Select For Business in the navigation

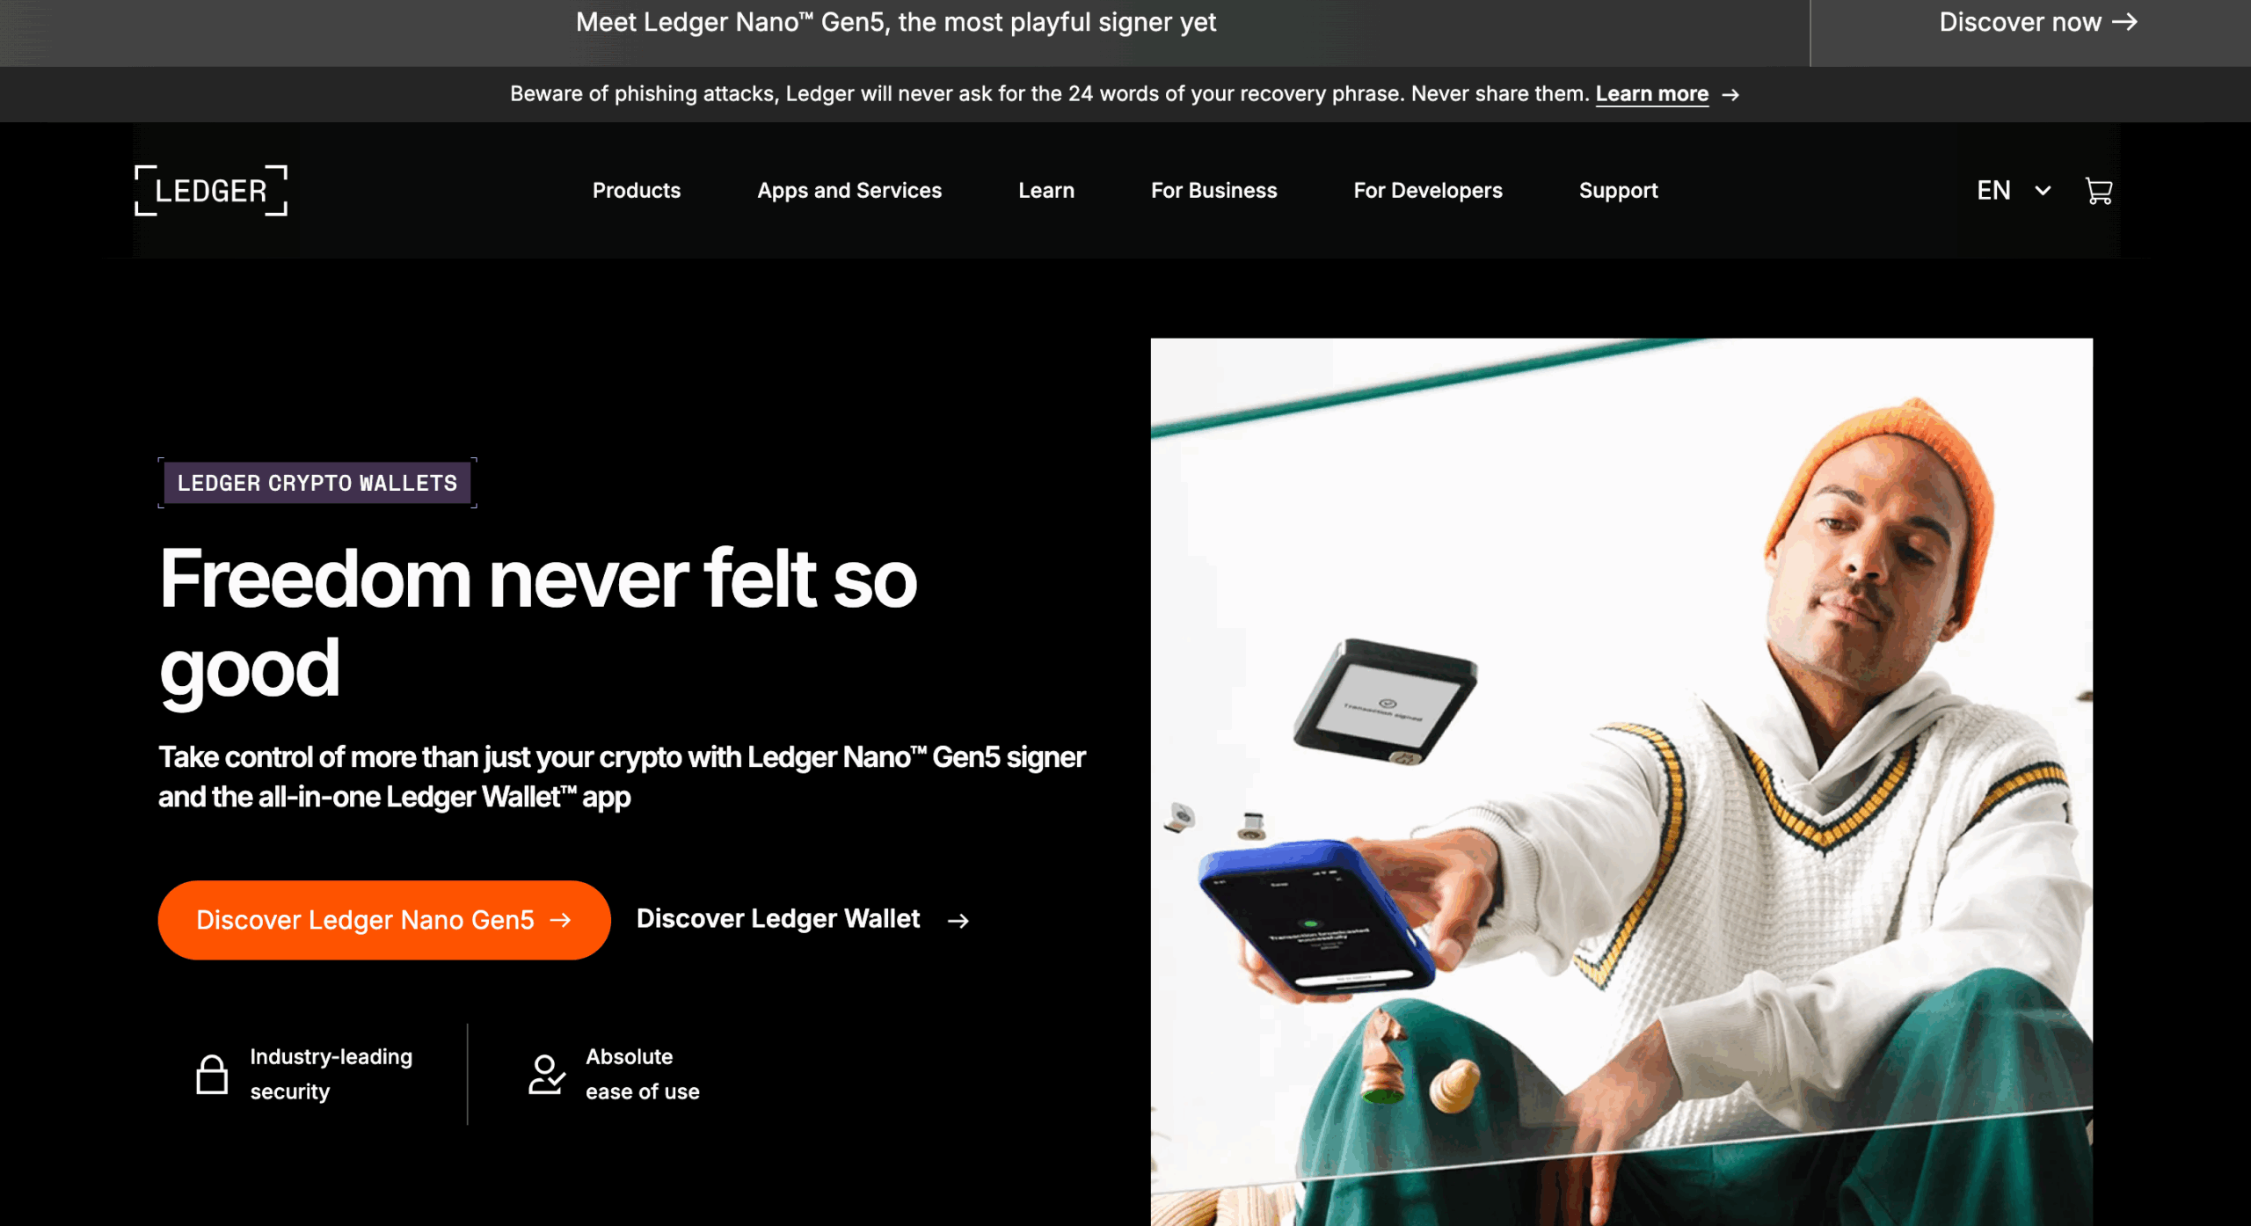click(1213, 191)
